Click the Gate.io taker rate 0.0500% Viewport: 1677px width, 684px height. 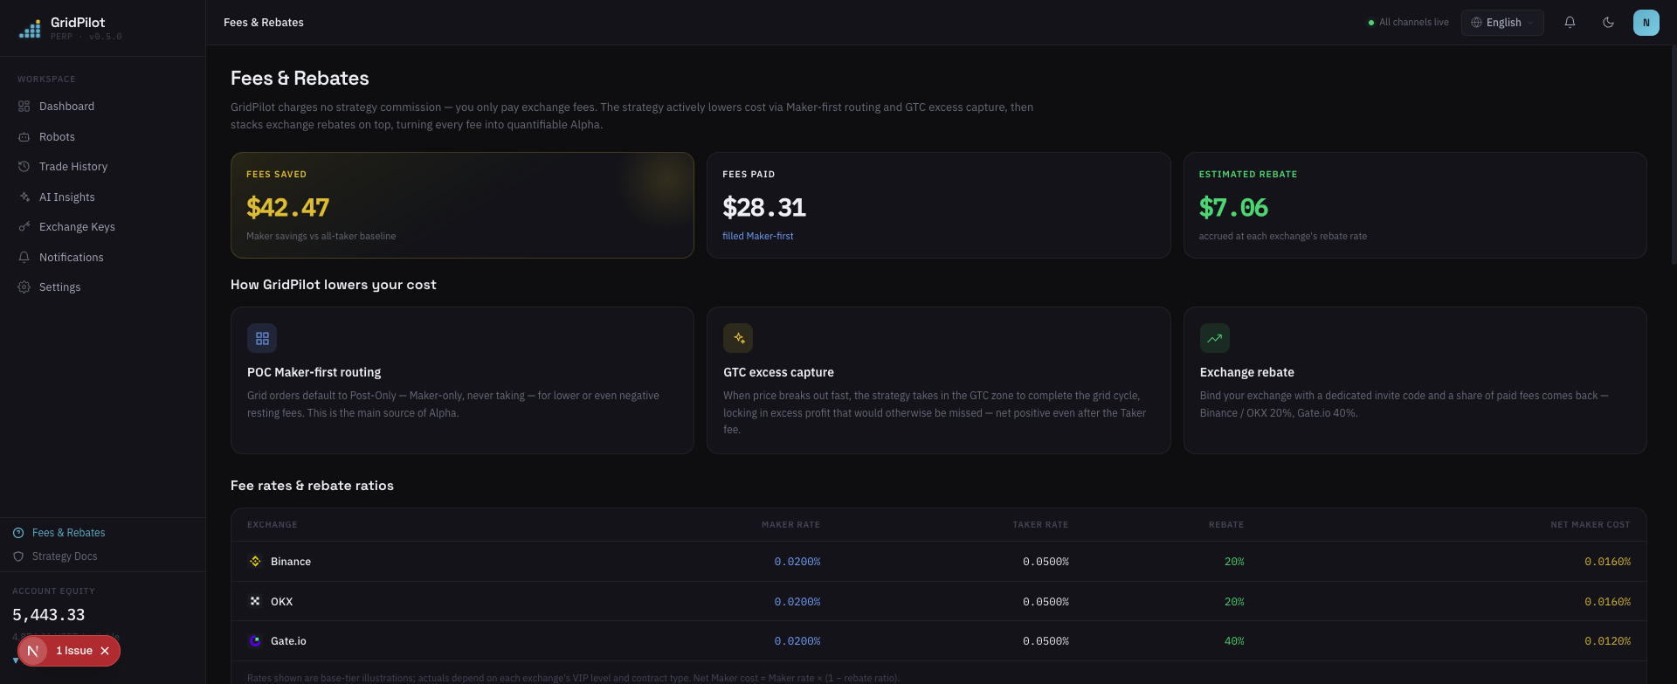tap(1046, 641)
